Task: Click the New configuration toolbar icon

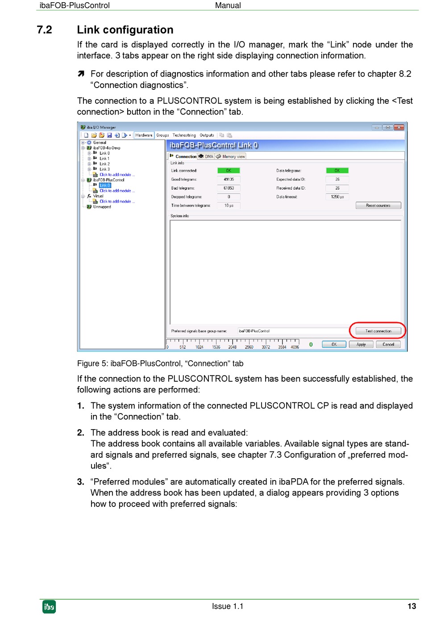Action: (x=86, y=135)
